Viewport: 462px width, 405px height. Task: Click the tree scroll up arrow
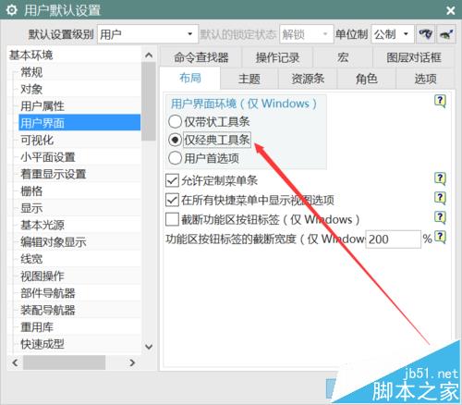pos(149,55)
